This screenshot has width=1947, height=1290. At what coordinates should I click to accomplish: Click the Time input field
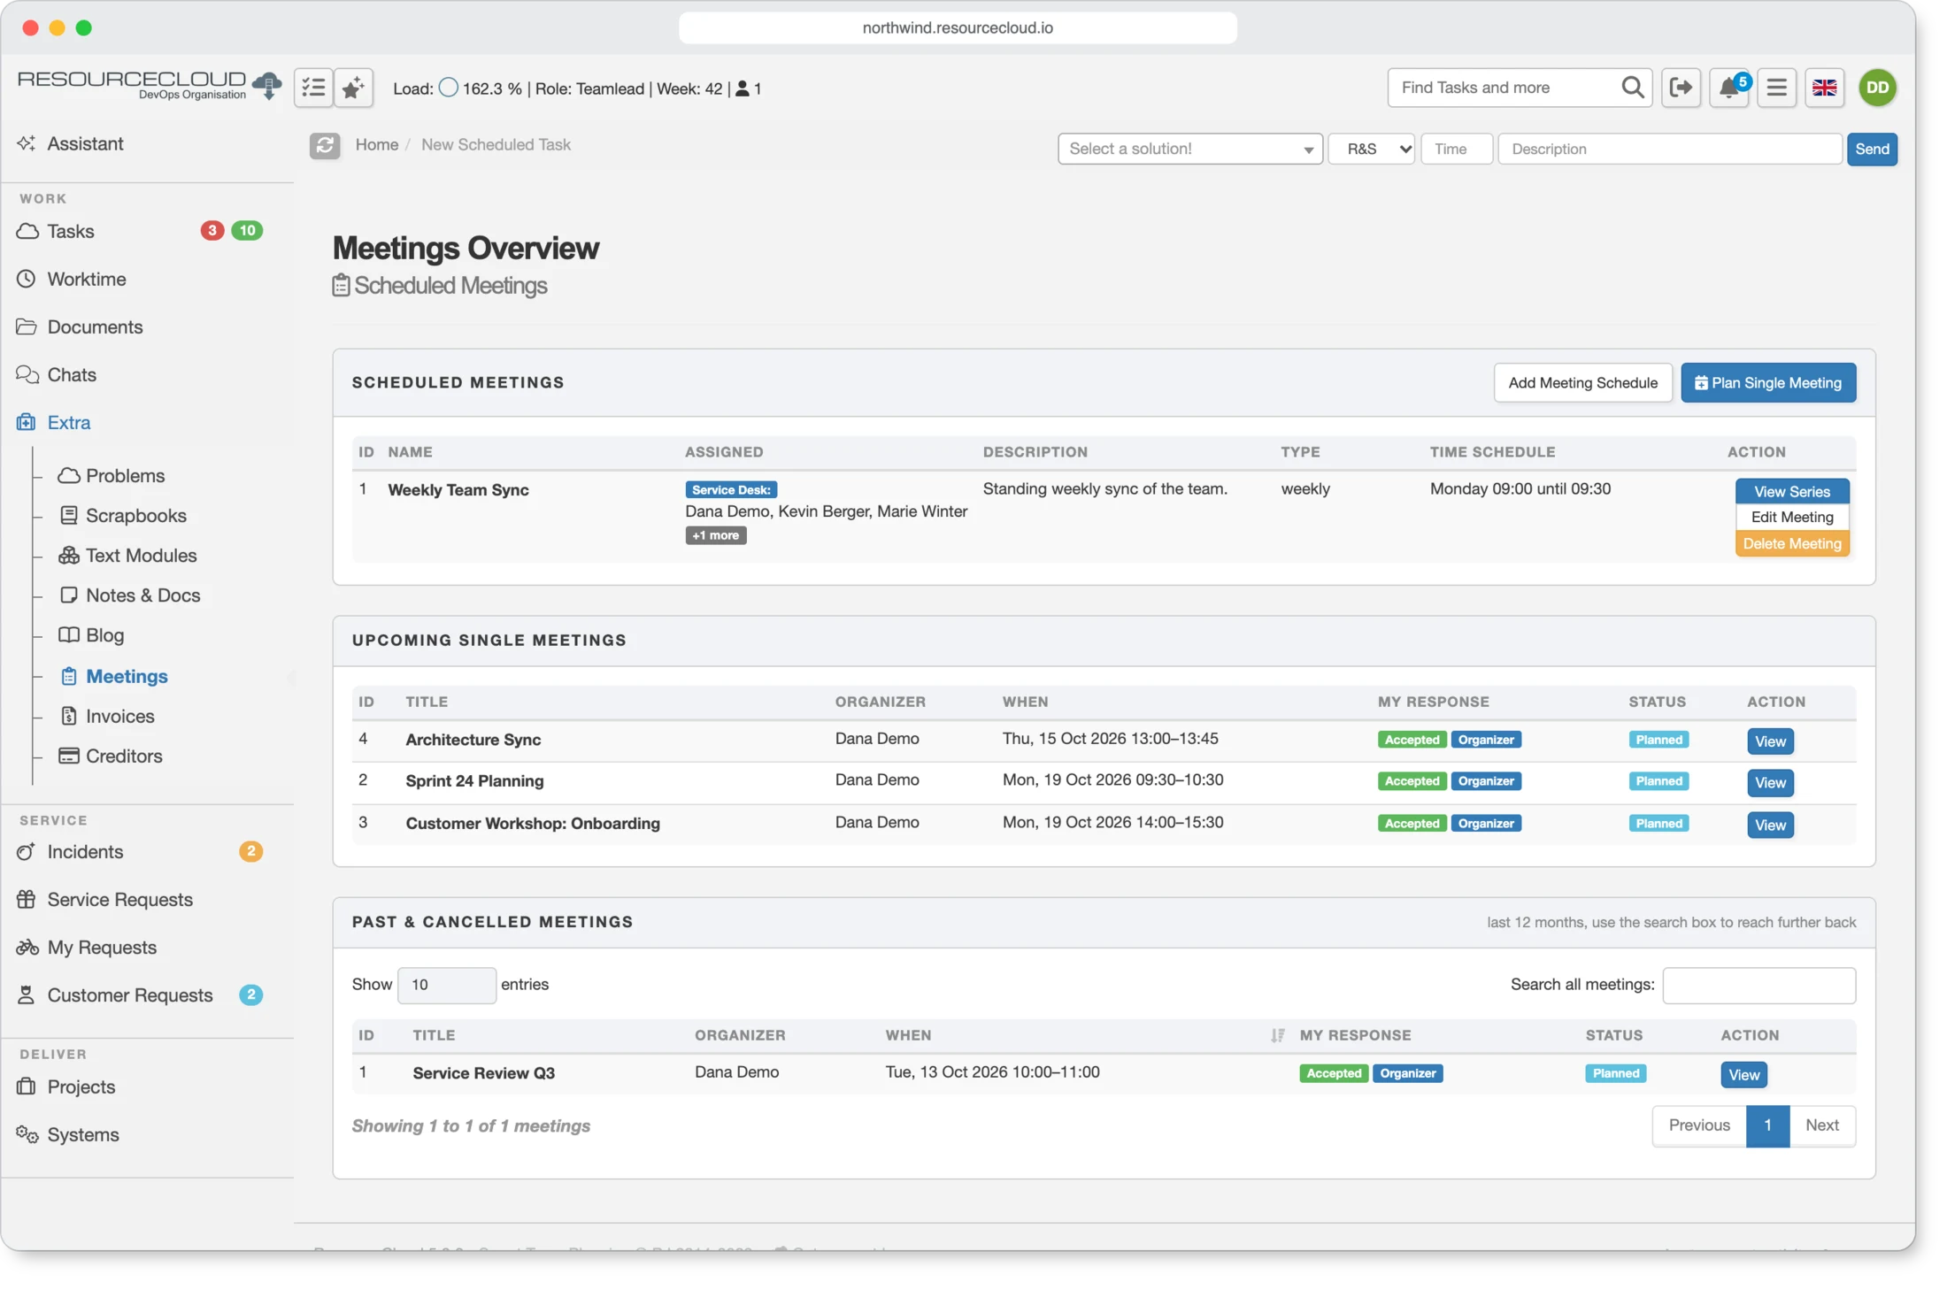tap(1456, 149)
